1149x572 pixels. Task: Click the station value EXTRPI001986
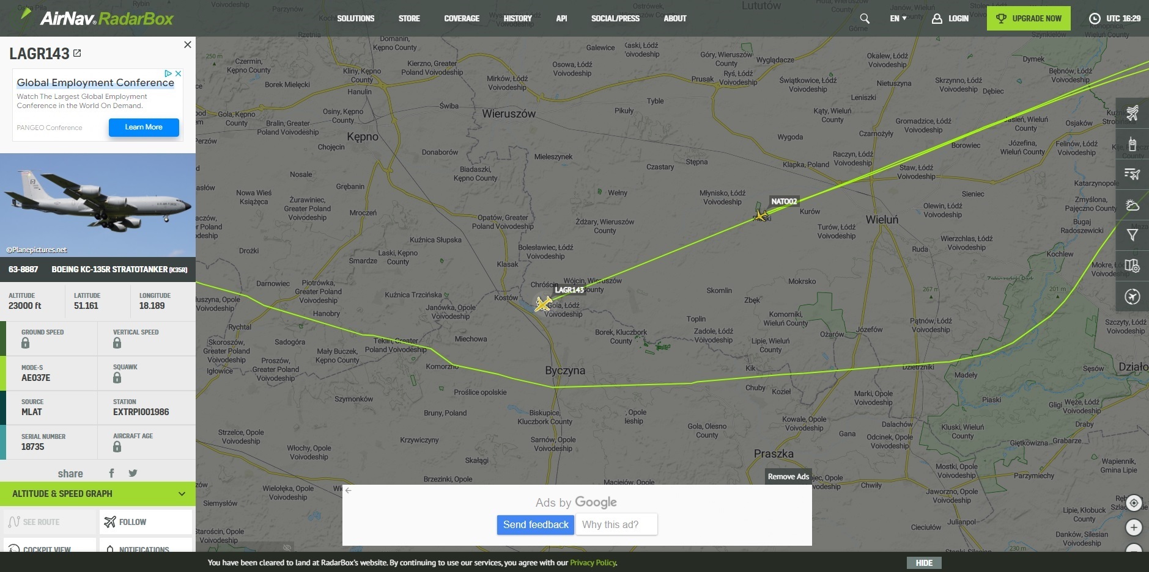[141, 412]
